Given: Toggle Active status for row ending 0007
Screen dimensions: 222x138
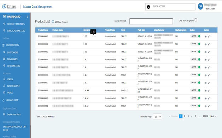Looking at the screenshot, I should click(195, 83).
